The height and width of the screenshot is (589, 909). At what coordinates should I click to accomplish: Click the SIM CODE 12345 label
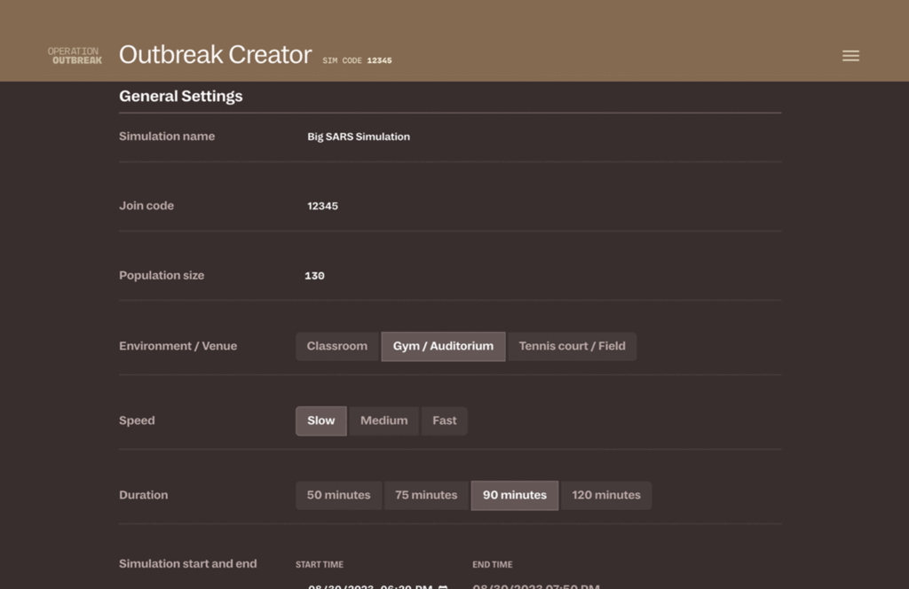(357, 61)
